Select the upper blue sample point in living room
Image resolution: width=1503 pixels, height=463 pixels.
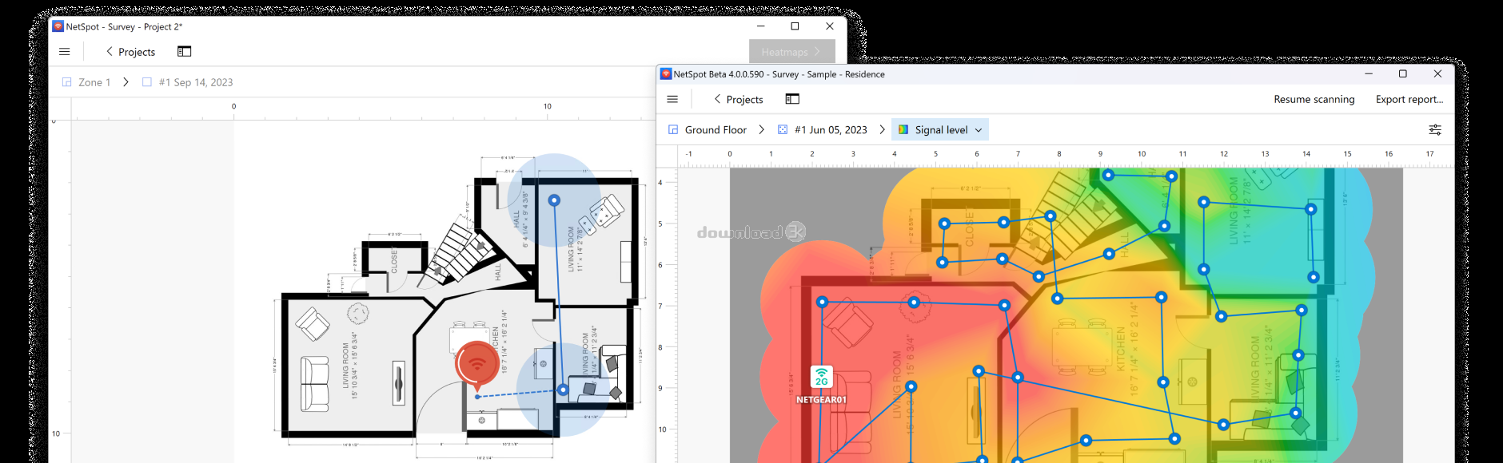pos(554,200)
